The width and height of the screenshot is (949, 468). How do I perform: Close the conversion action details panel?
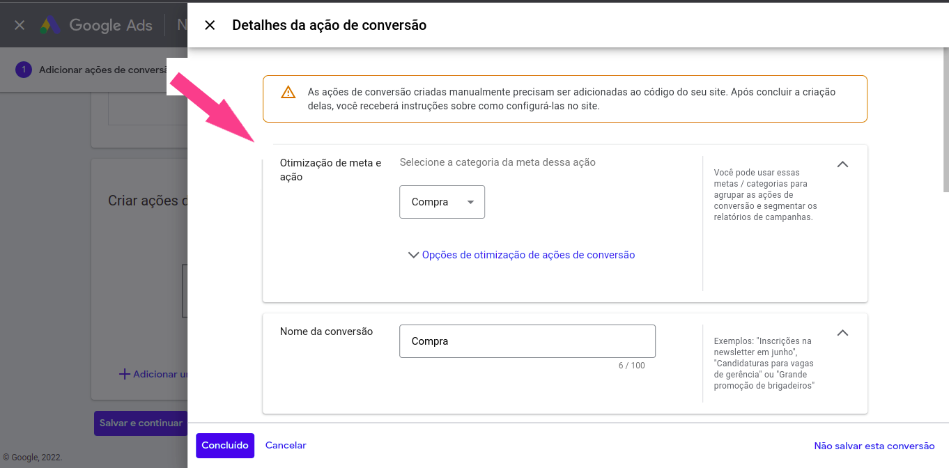(x=210, y=25)
